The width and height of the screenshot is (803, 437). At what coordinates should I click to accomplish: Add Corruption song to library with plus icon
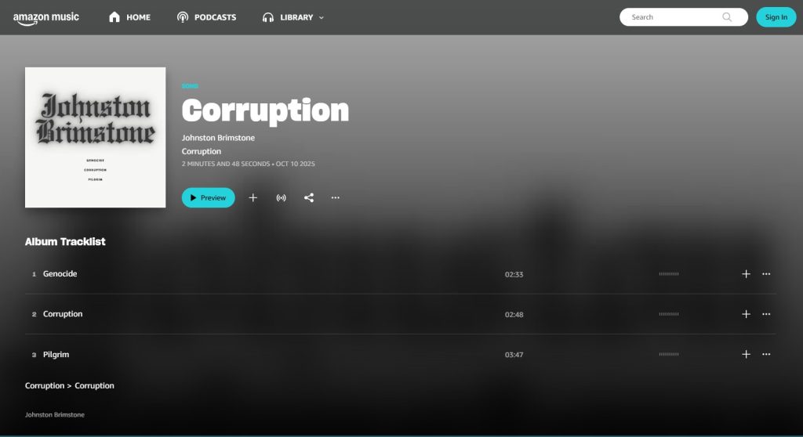pyautogui.click(x=253, y=197)
